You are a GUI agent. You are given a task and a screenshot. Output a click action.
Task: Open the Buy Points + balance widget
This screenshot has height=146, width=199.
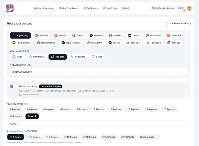(x=163, y=8)
